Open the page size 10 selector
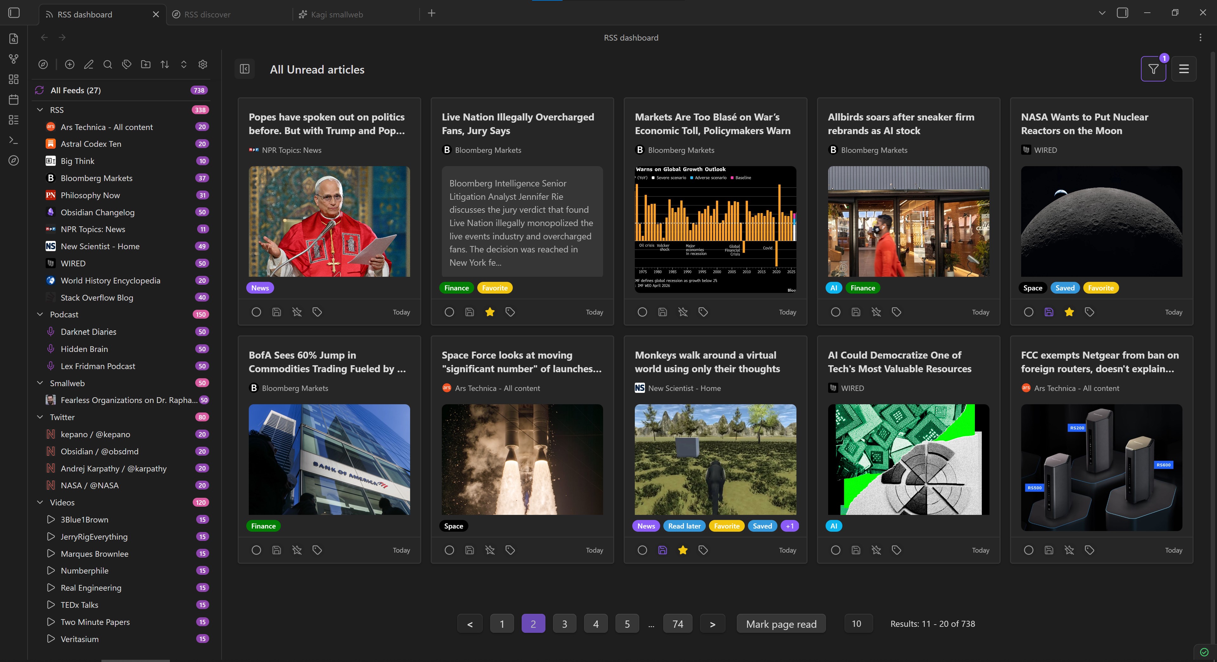The width and height of the screenshot is (1217, 662). [858, 624]
